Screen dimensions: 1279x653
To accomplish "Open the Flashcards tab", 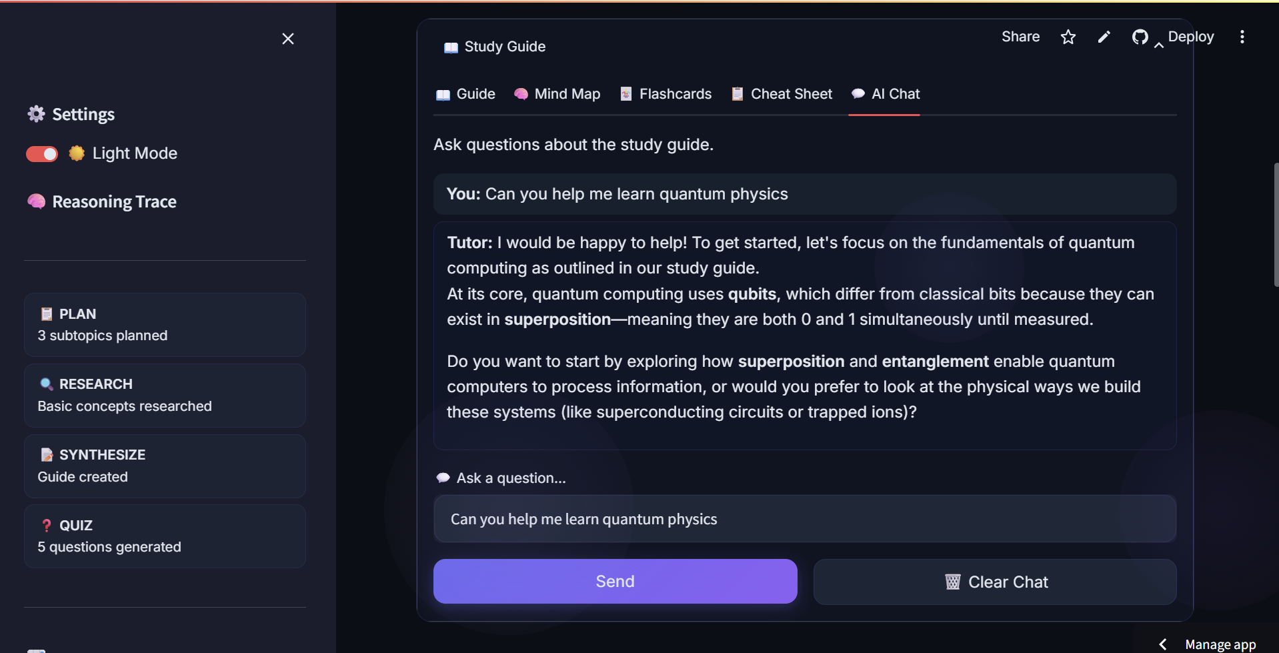I will 666,94.
